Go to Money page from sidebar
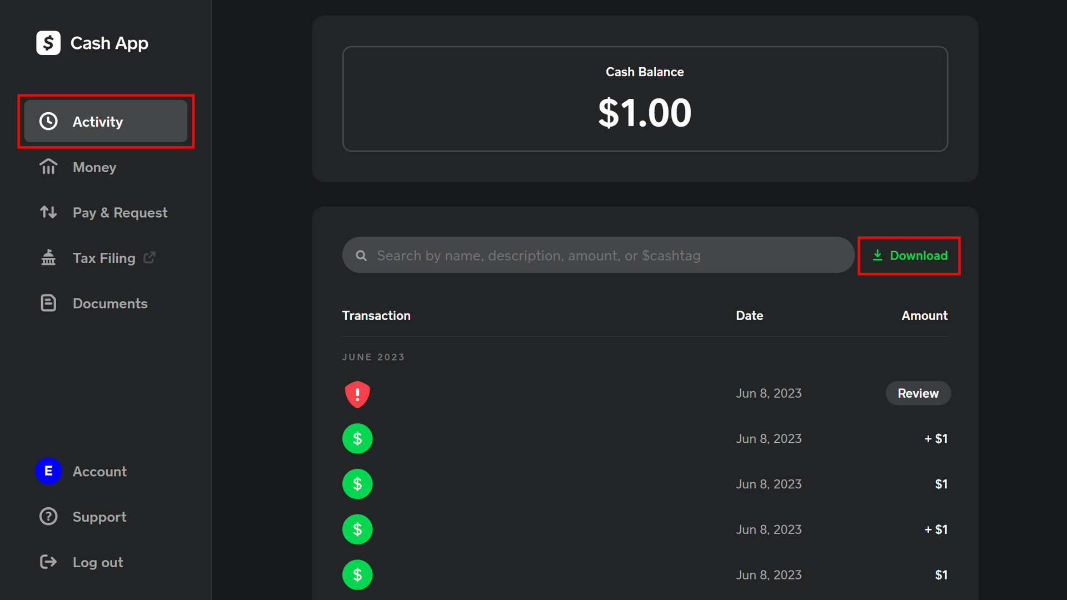1067x600 pixels. pos(94,167)
